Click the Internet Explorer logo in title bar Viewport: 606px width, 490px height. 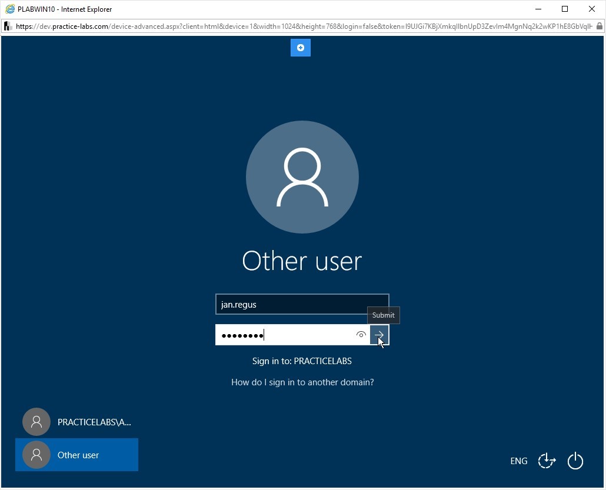pos(9,9)
